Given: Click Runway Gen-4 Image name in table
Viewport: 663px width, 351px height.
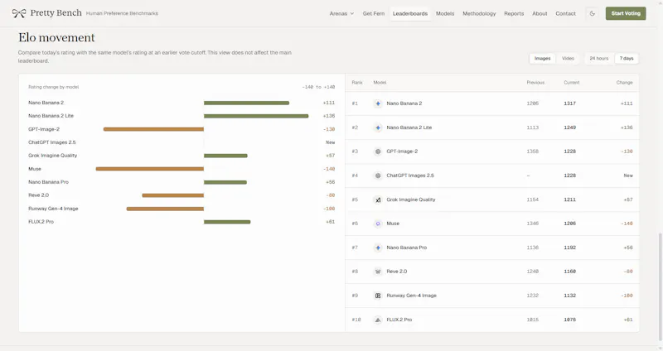Looking at the screenshot, I should click(x=411, y=296).
